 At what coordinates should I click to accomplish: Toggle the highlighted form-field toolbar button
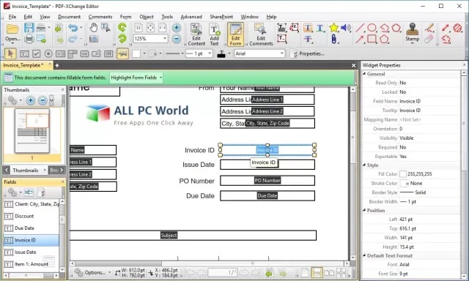click(122, 53)
